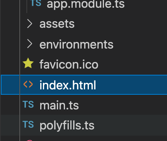
Task: Click the TS icon beside main.ts
Action: coord(28,104)
